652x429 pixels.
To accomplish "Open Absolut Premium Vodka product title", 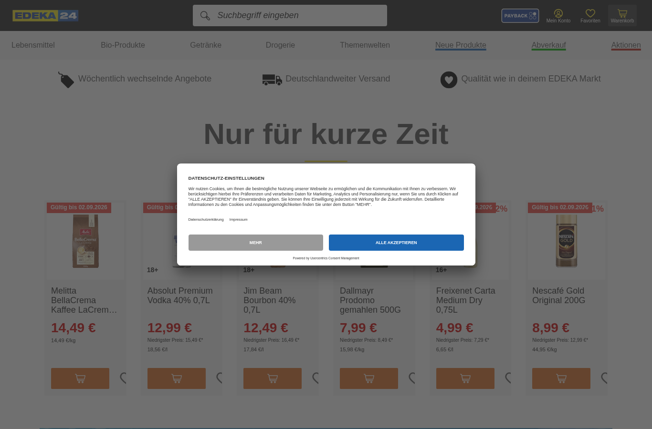I will tap(180, 296).
